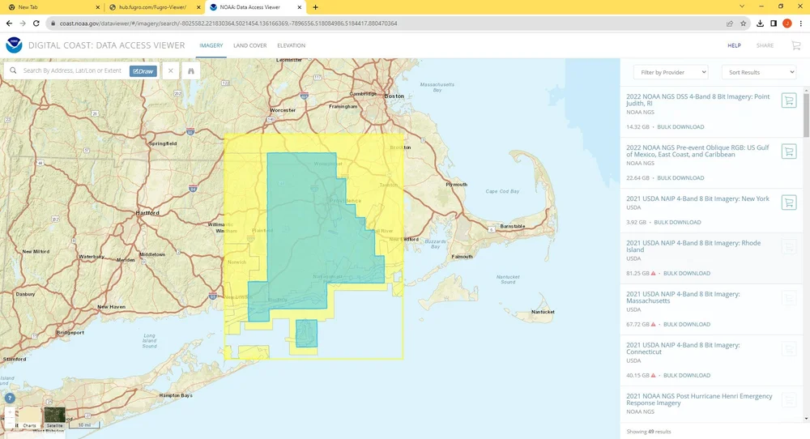Open 2021 NAIP Massachusetts result title
Viewport: 810px width, 439px height.
click(683, 297)
